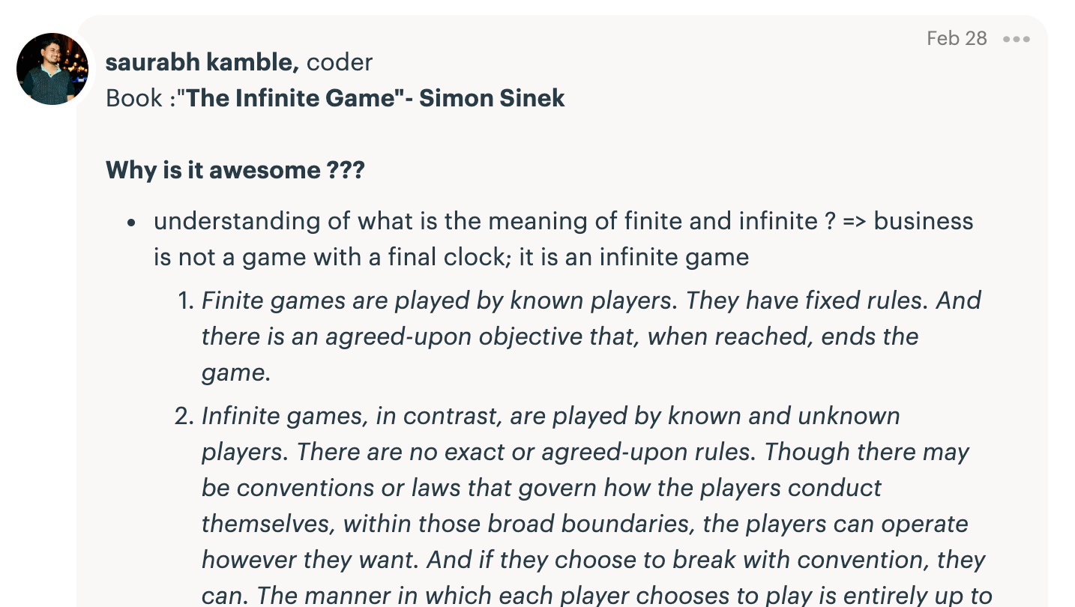Image resolution: width=1075 pixels, height=607 pixels.
Task: Click the round bullet marker before 'understanding'
Action: pyautogui.click(x=131, y=223)
